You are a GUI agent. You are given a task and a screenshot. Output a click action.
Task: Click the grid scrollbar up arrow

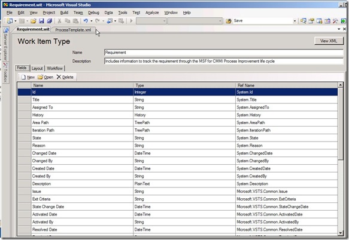341,85
